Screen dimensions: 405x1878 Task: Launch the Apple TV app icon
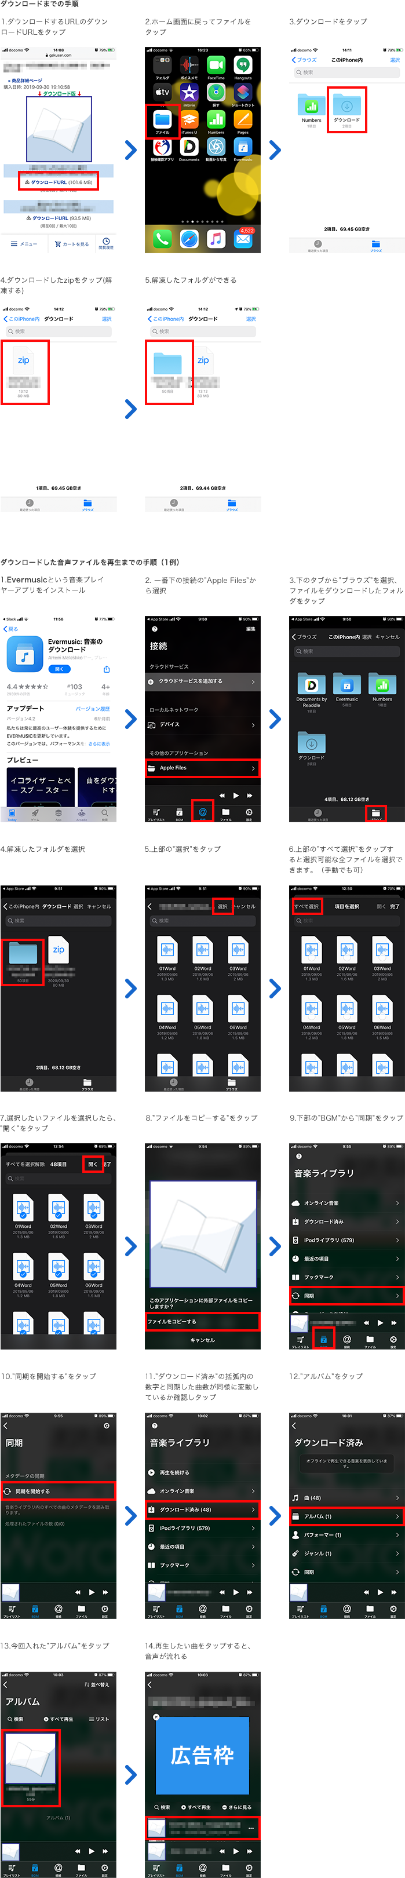162,93
